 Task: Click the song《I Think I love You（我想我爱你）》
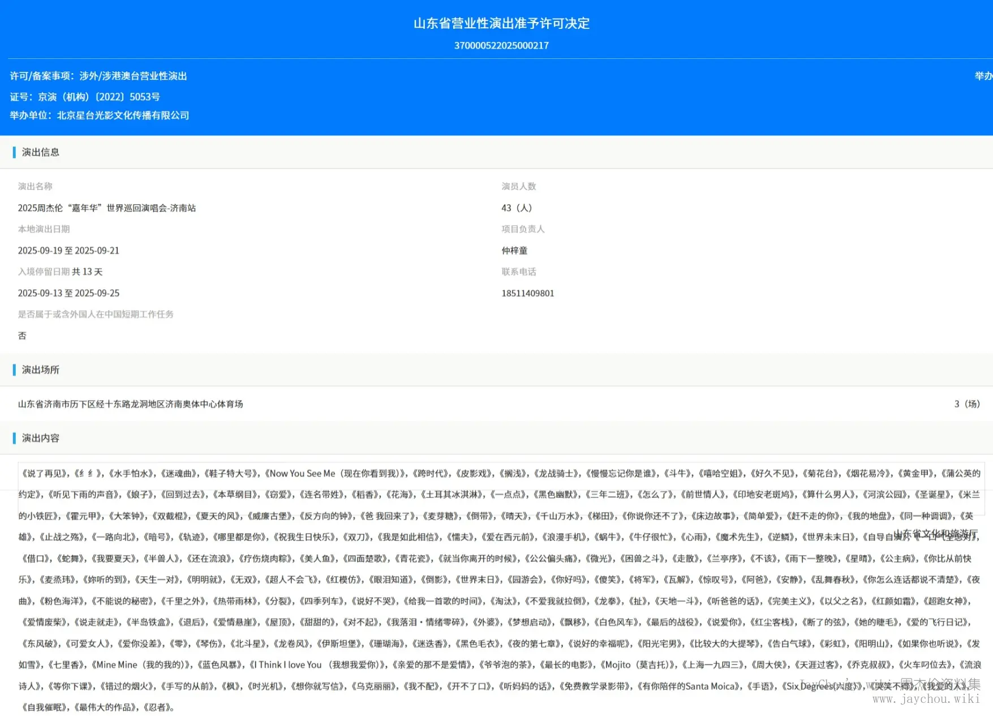pos(317,664)
